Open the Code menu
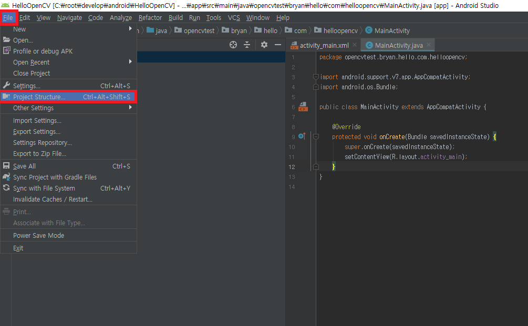 [96, 17]
